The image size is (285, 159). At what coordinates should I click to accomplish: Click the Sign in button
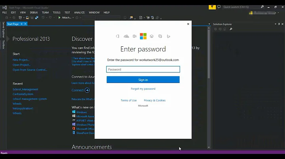tap(143, 79)
